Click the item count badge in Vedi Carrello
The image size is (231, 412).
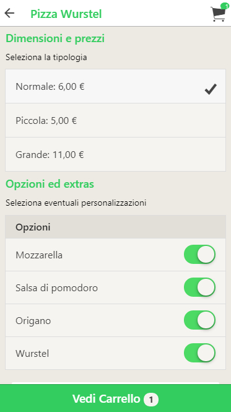(151, 400)
